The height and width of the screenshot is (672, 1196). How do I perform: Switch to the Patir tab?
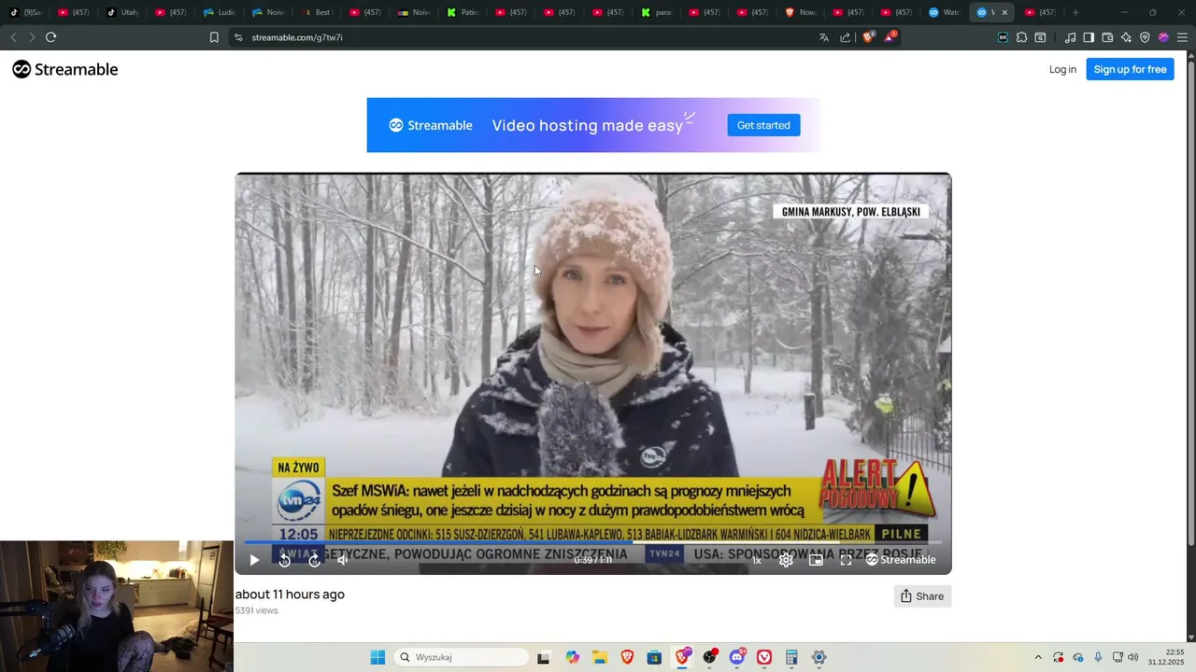pos(463,12)
